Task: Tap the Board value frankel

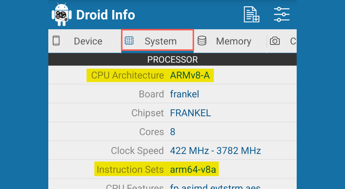Action: tap(184, 94)
